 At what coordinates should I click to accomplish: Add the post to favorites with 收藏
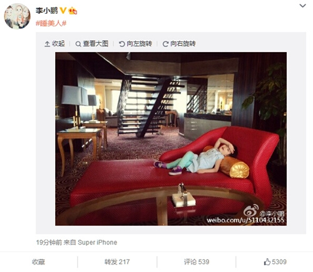pos(38,262)
